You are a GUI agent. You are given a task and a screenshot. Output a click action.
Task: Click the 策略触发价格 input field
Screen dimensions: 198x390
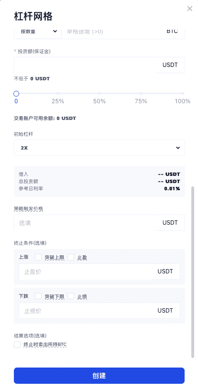85,223
